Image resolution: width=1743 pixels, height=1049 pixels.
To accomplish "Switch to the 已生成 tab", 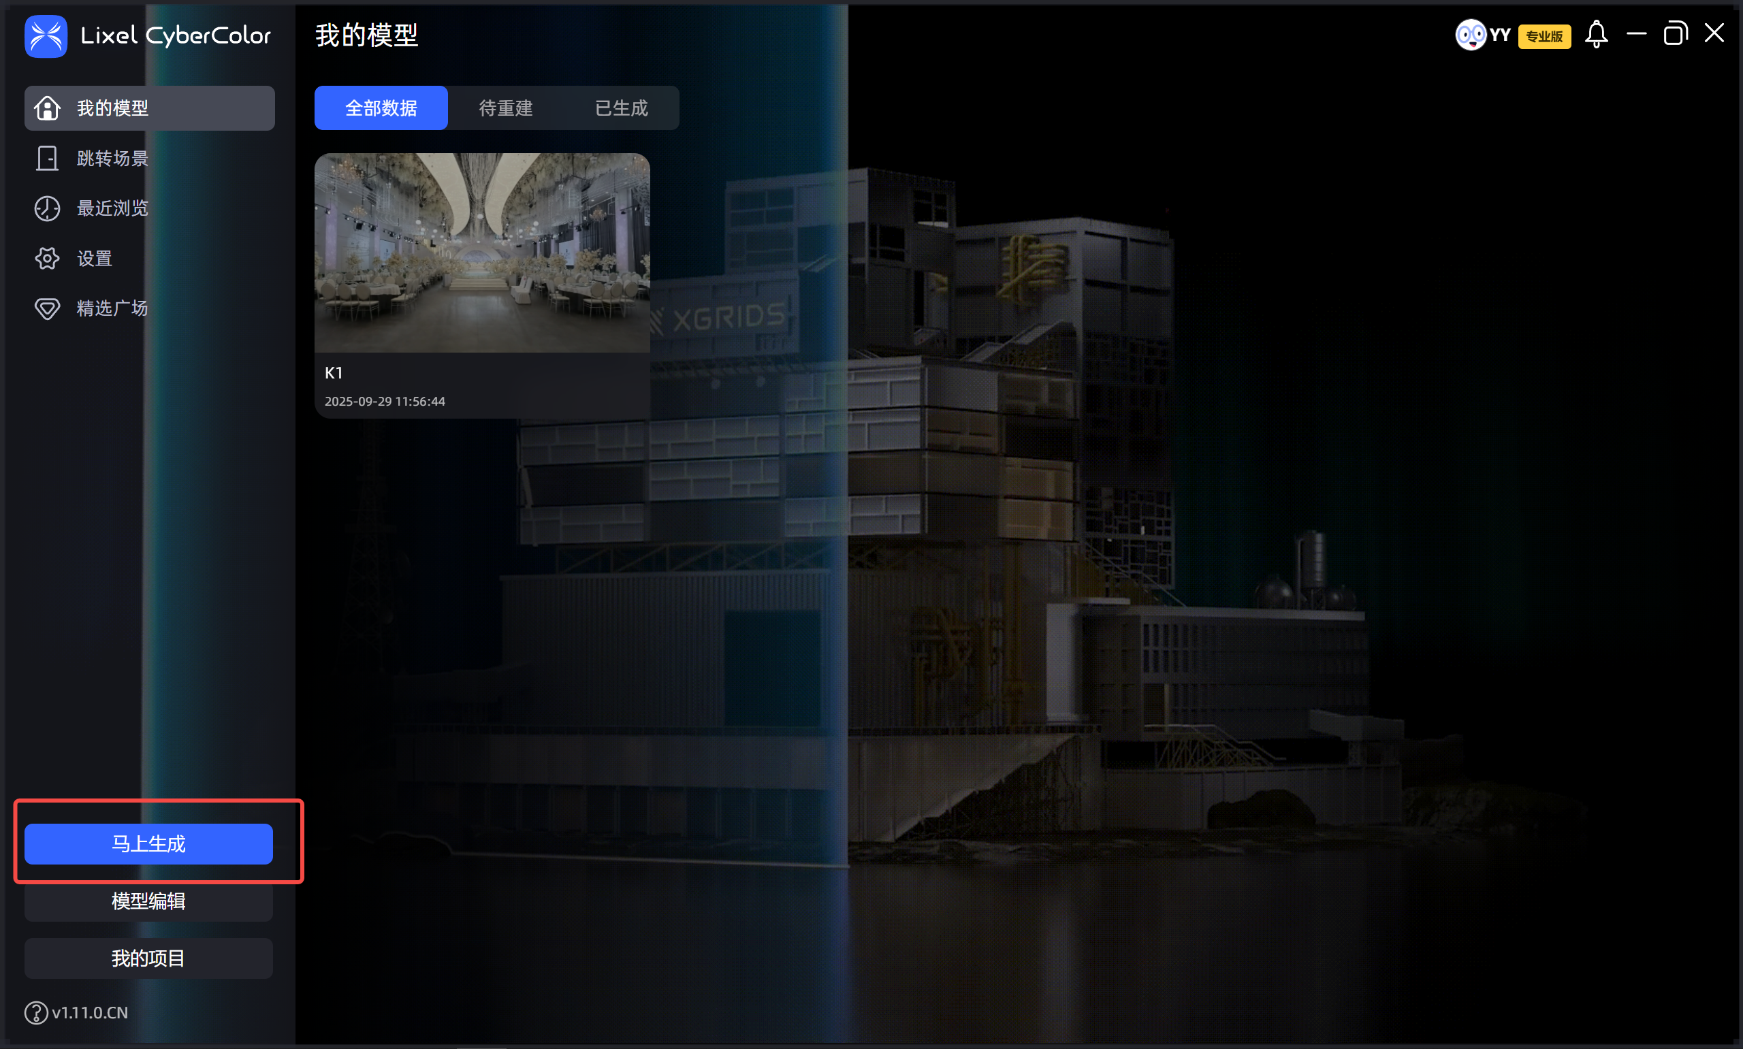I will 622,108.
